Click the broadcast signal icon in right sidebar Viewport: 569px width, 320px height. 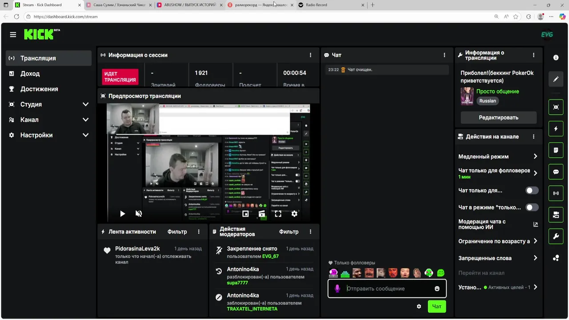point(556,193)
